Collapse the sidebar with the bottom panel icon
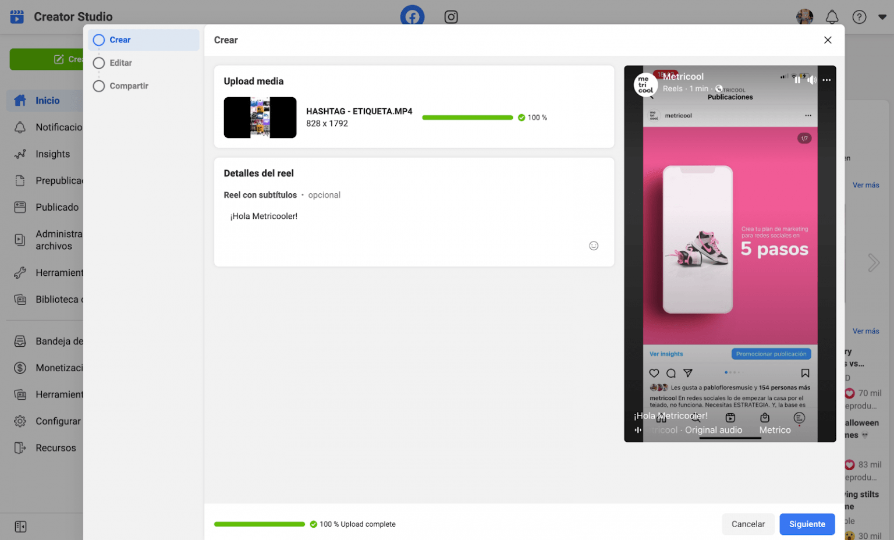Image resolution: width=894 pixels, height=540 pixels. [x=20, y=527]
